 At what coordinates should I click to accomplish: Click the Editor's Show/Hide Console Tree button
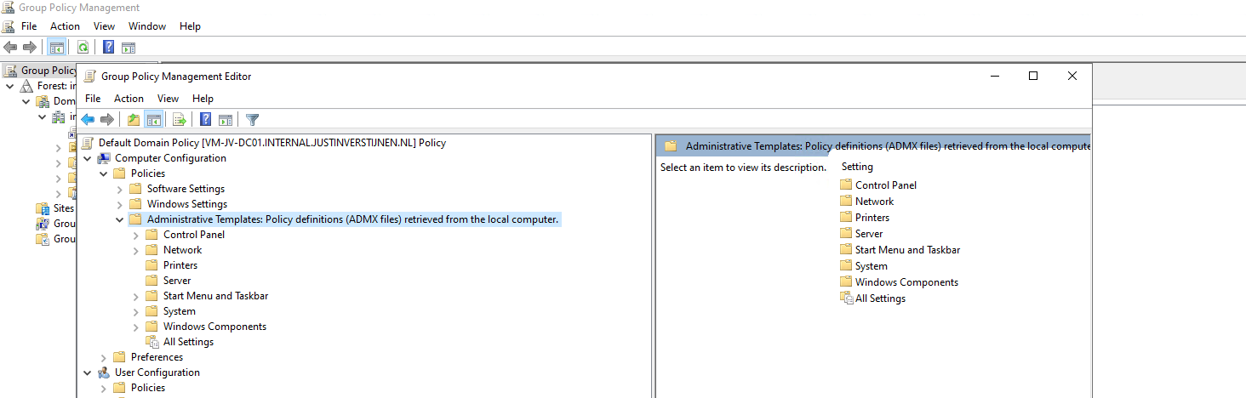[x=154, y=120]
